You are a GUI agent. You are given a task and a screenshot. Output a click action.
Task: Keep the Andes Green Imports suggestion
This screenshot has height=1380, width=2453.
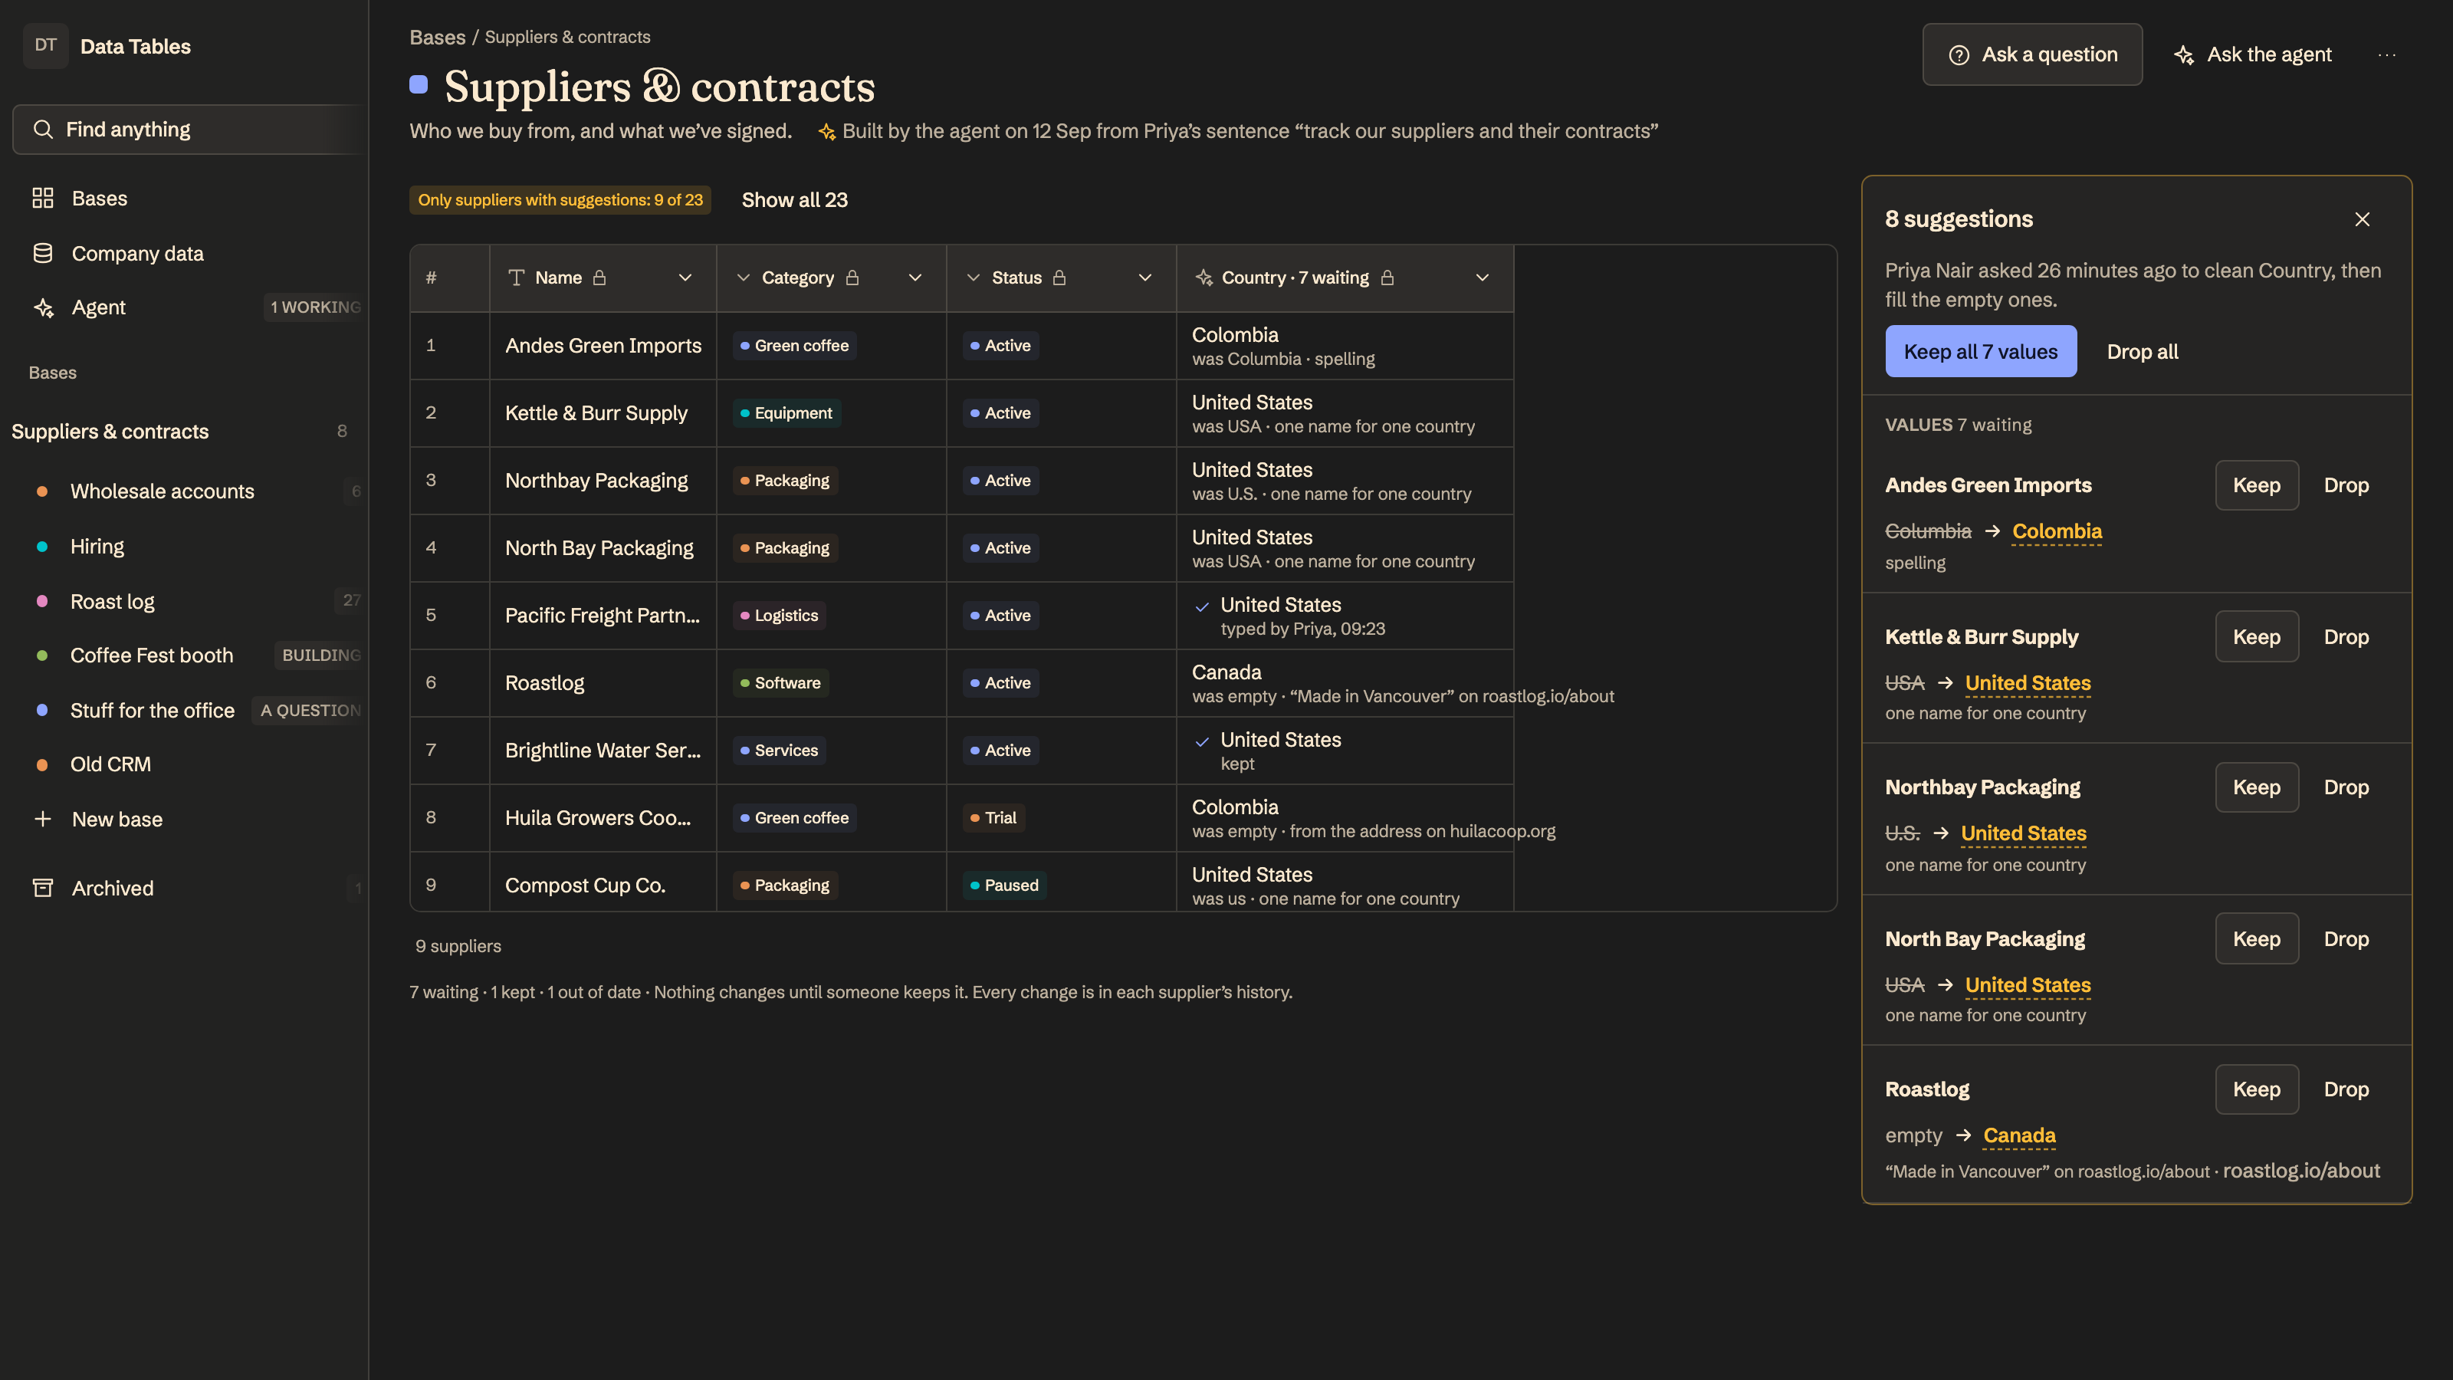click(x=2257, y=485)
